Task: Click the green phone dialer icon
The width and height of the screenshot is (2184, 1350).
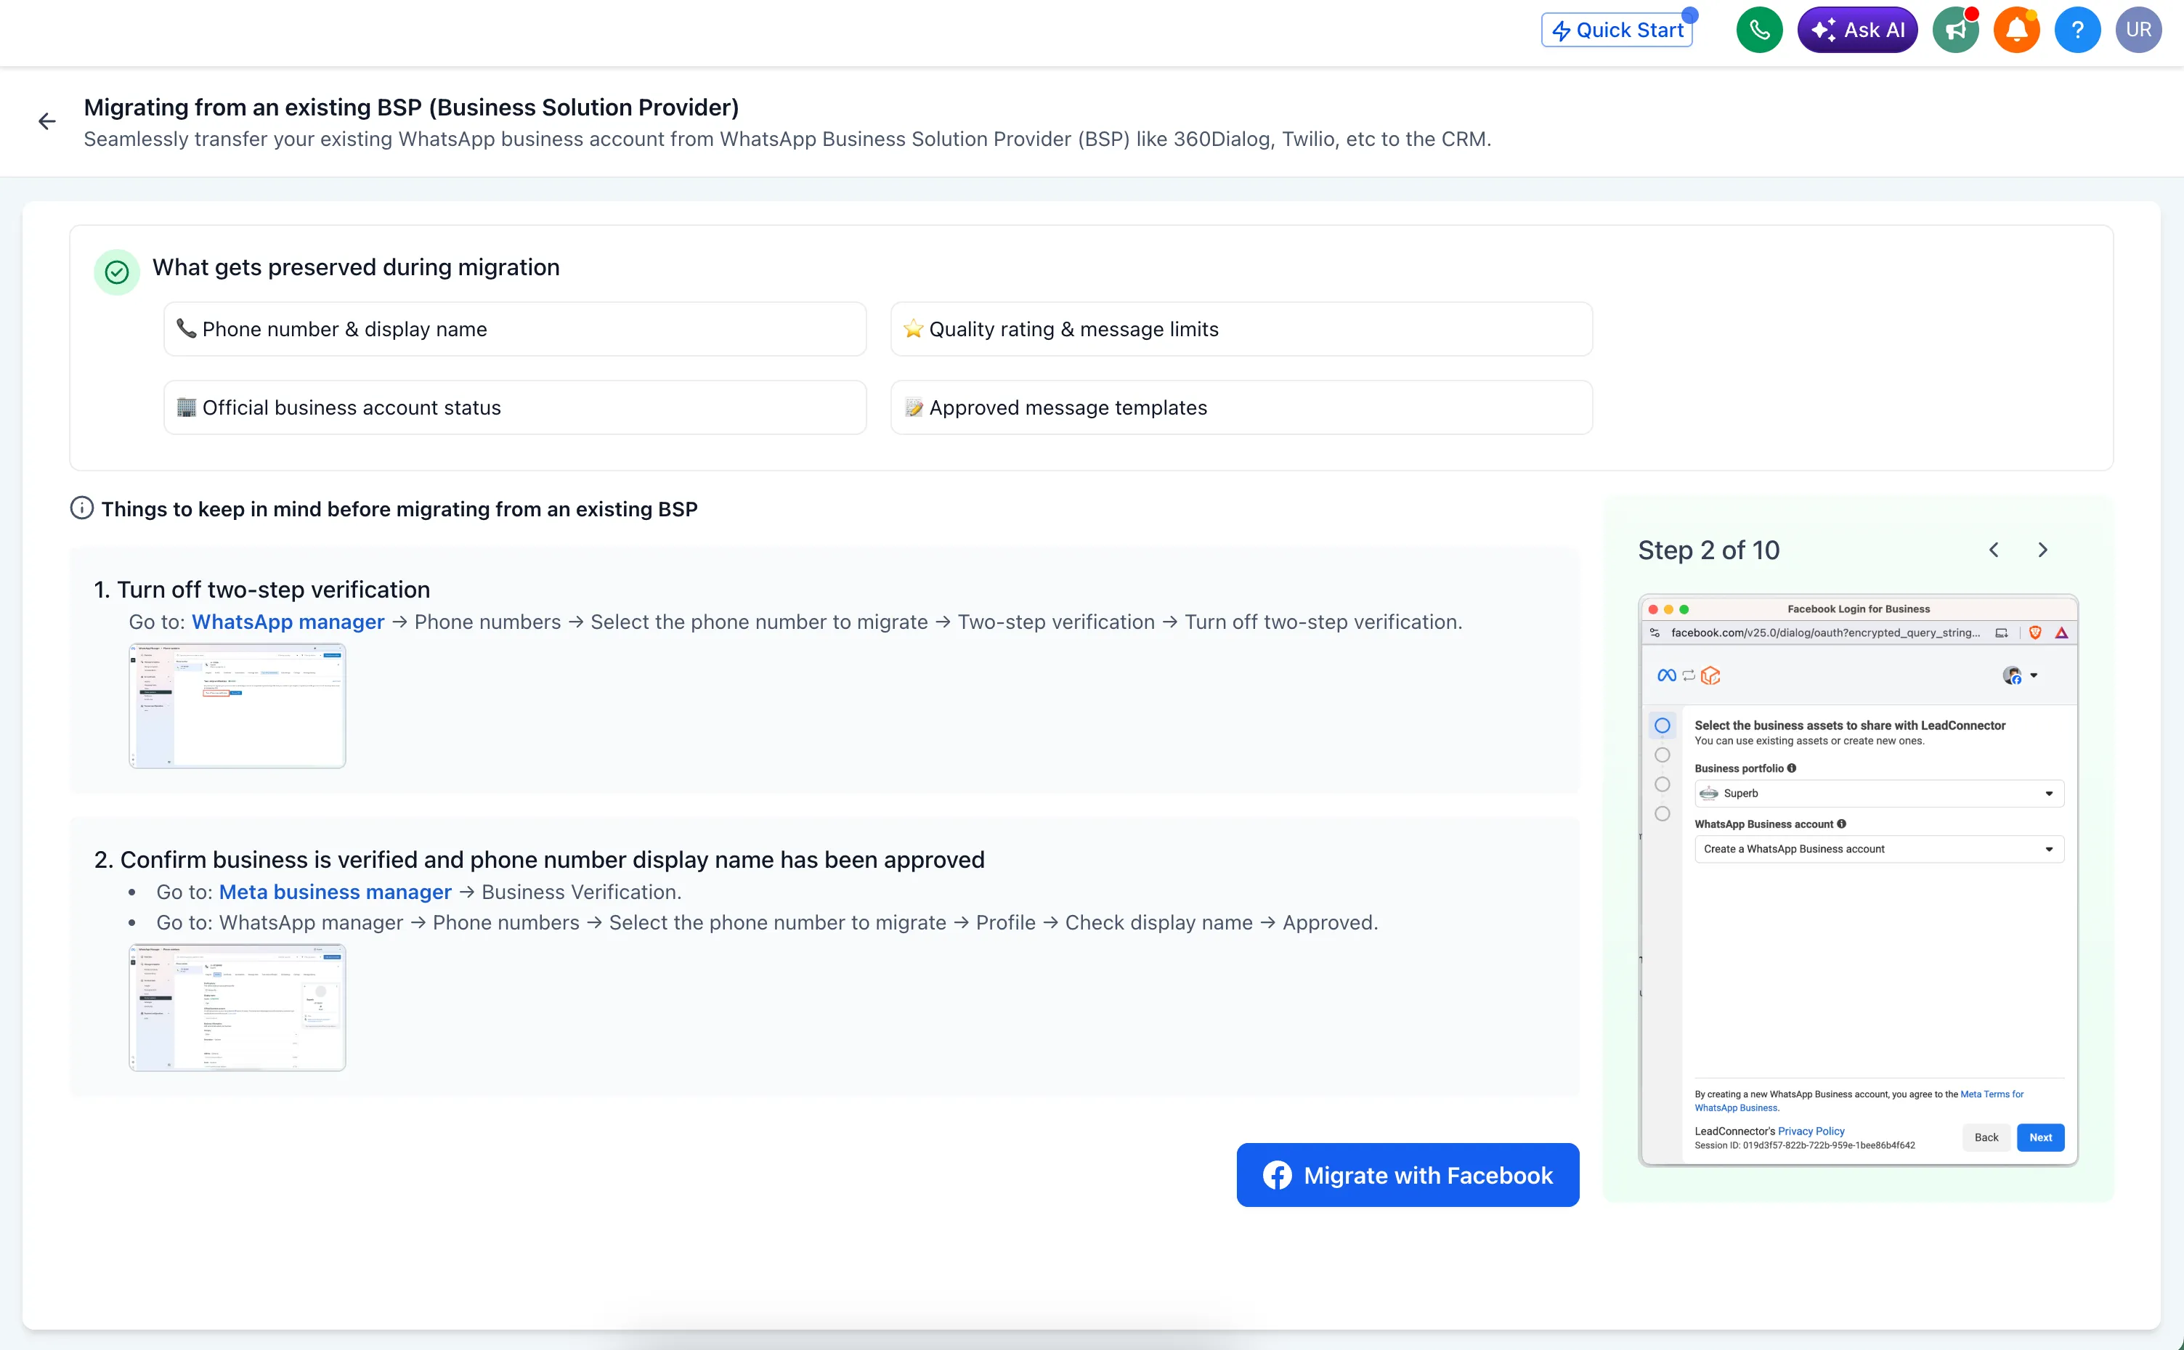Action: [1758, 31]
